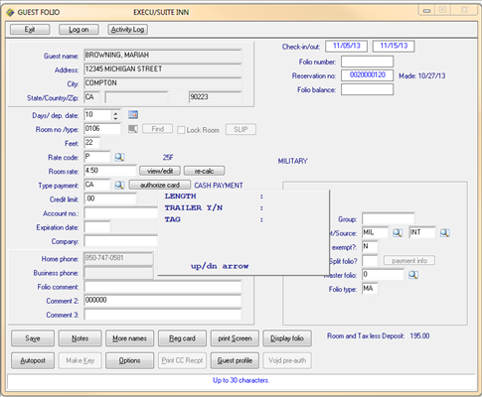This screenshot has height=397, width=482.
Task: Click the More names button
Action: [130, 338]
